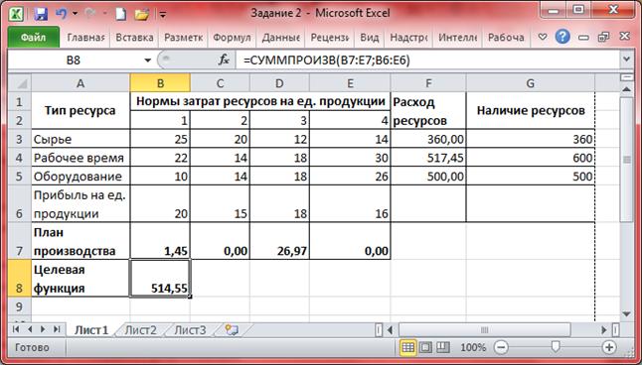642x365 pixels.
Task: Select the Оборудование cell
Action: (x=80, y=177)
